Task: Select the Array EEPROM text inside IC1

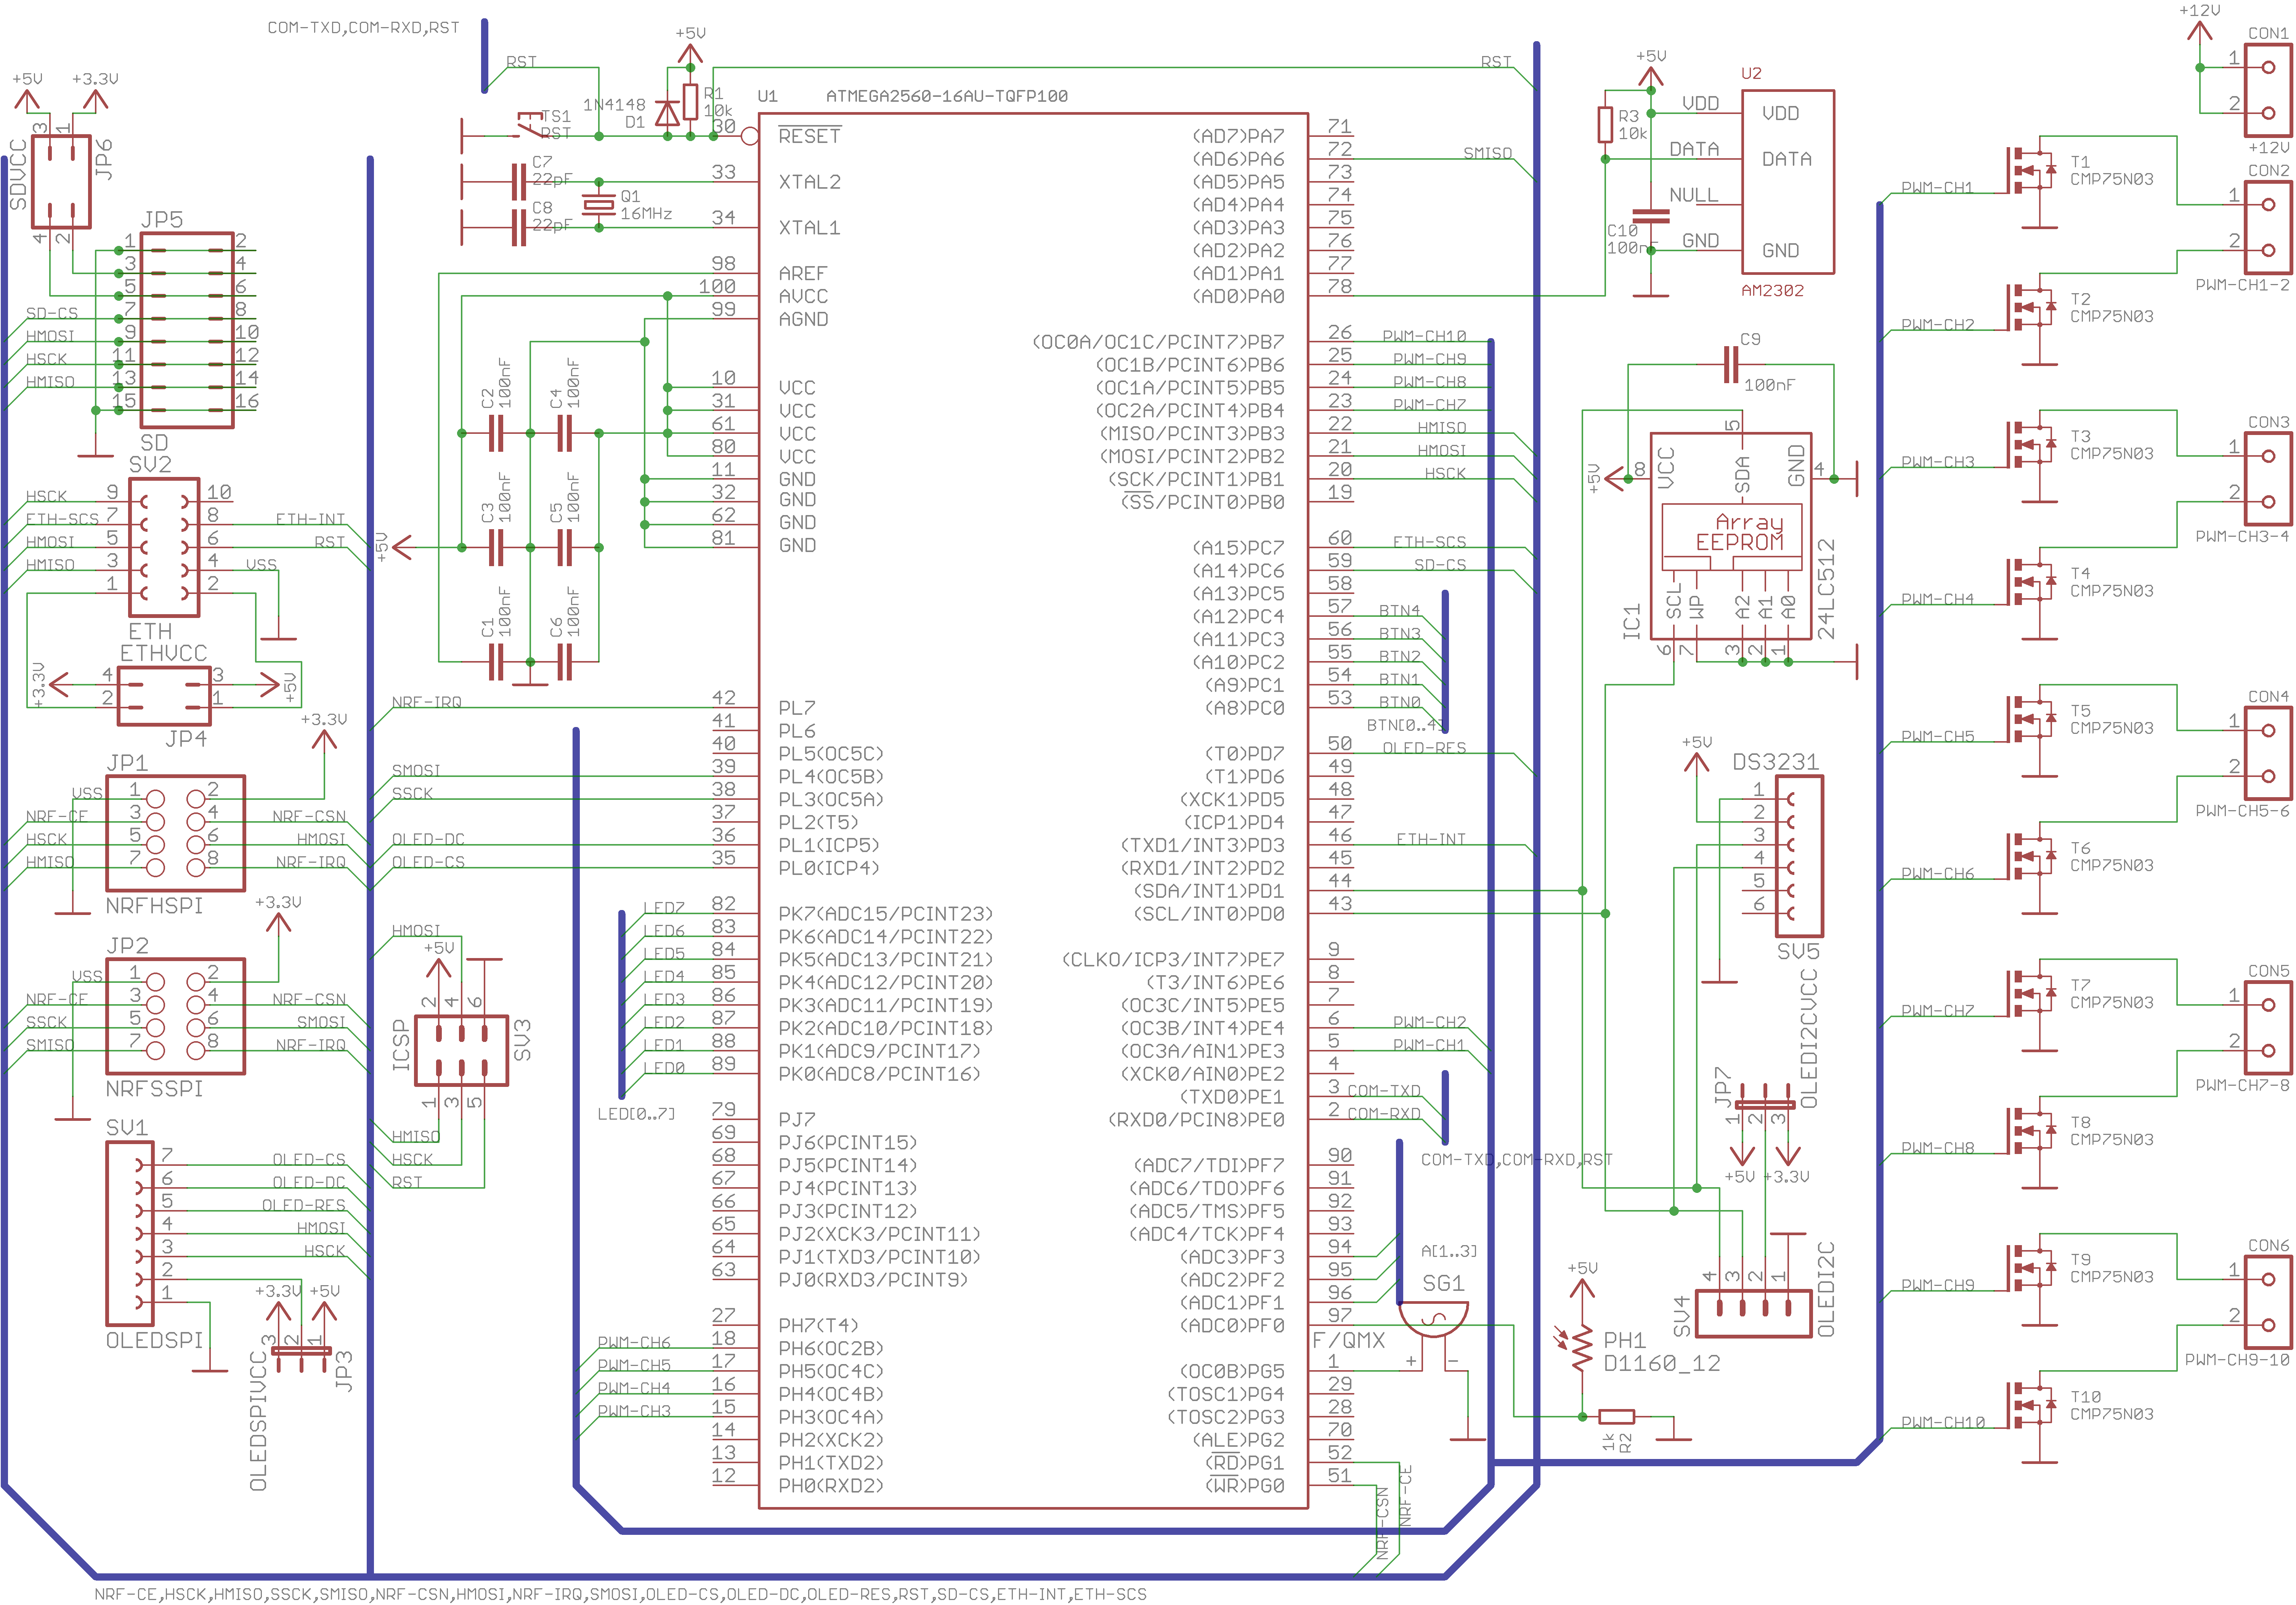Action: [1741, 532]
